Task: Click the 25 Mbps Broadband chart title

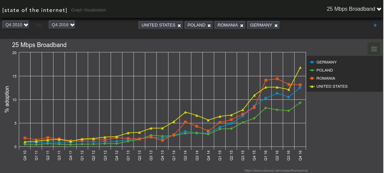Action: tap(39, 45)
